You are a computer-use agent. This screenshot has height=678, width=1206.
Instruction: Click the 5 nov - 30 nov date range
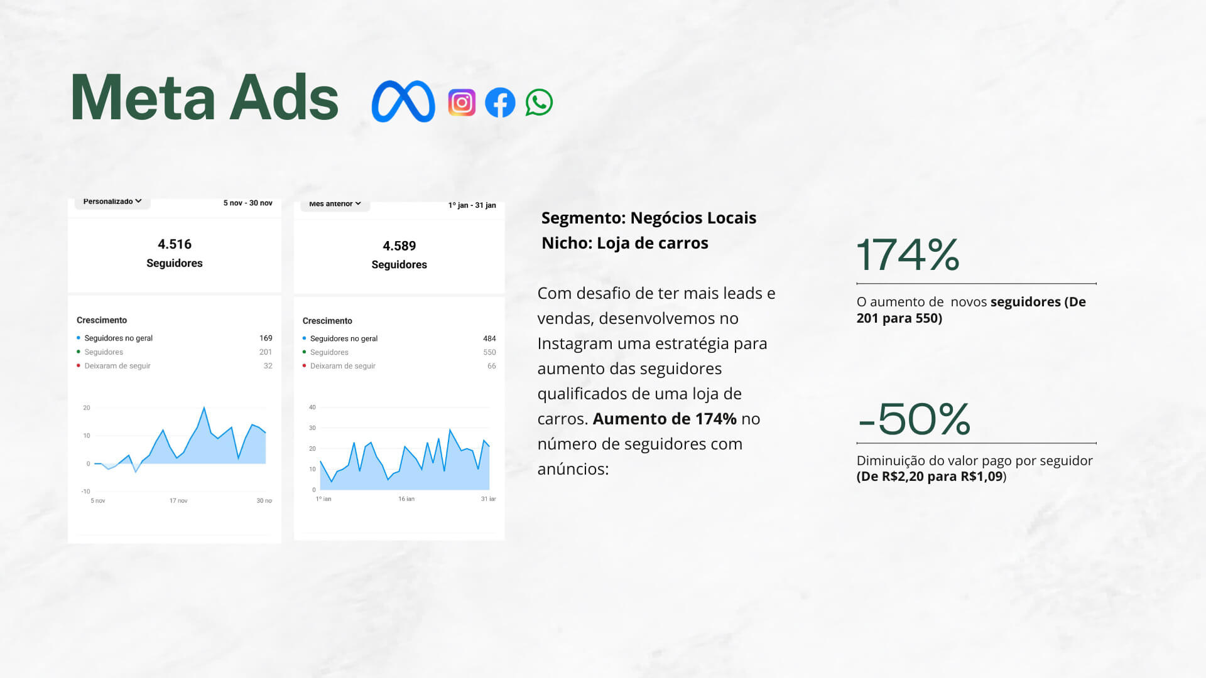click(247, 203)
